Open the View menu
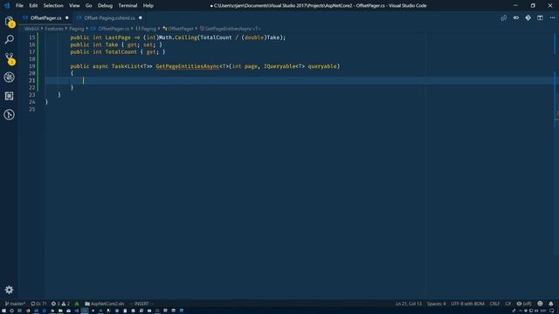This screenshot has height=314, width=559. (x=74, y=6)
